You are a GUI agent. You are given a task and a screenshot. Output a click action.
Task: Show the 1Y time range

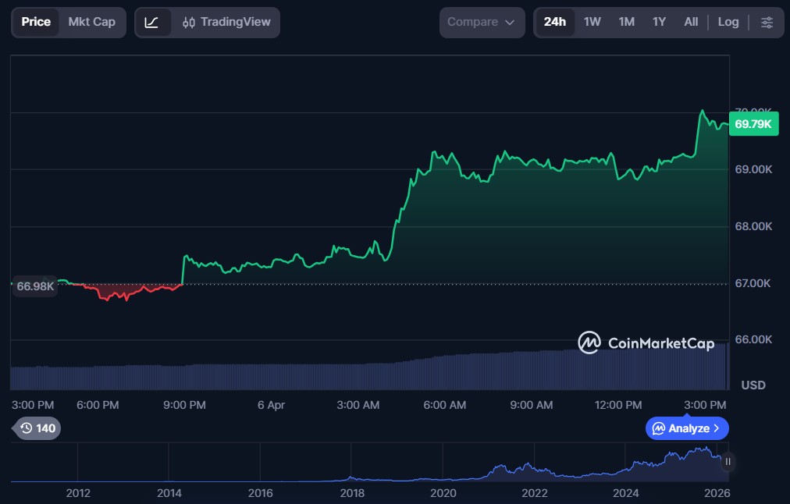pyautogui.click(x=659, y=22)
